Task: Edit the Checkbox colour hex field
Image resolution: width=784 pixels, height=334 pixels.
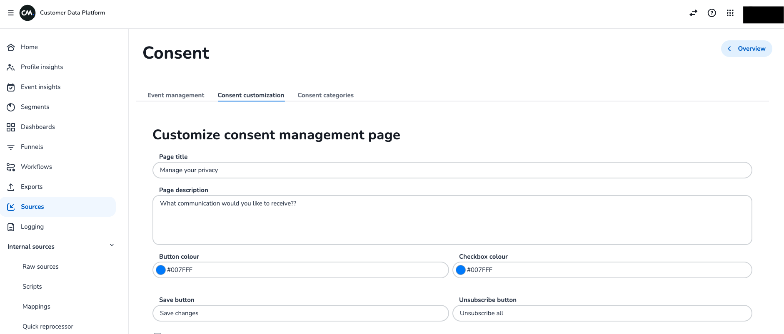Action: (602, 270)
